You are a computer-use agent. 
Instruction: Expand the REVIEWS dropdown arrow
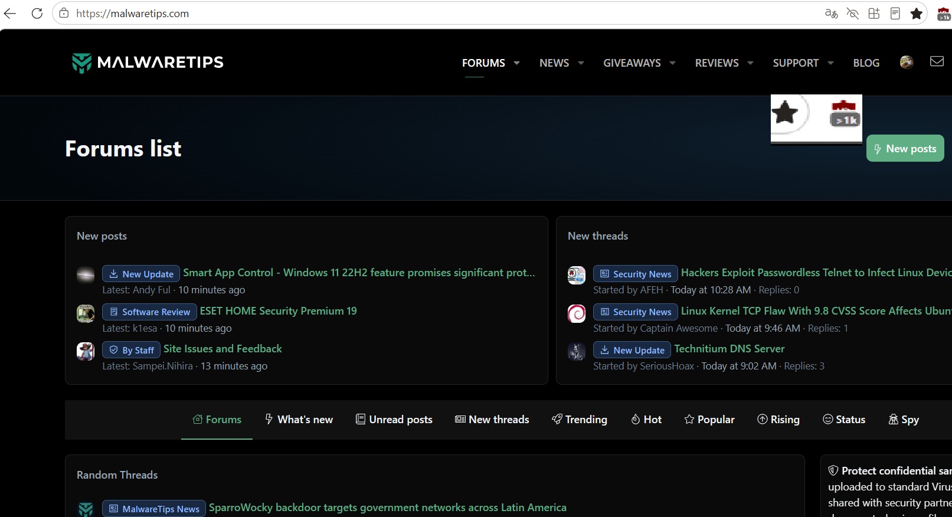[750, 63]
